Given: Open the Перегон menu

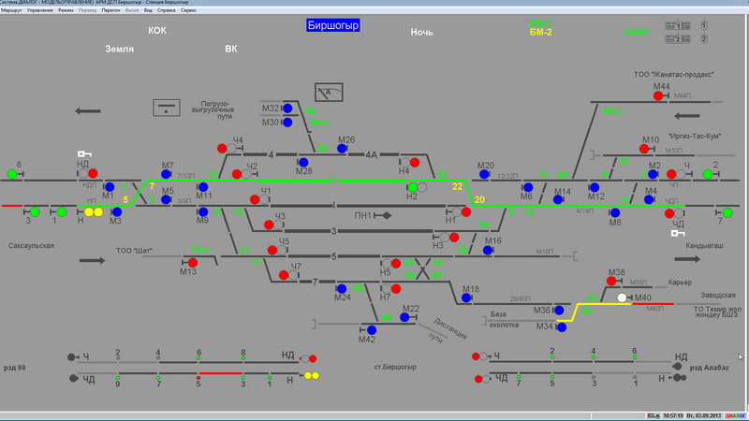Looking at the screenshot, I should pyautogui.click(x=110, y=10).
